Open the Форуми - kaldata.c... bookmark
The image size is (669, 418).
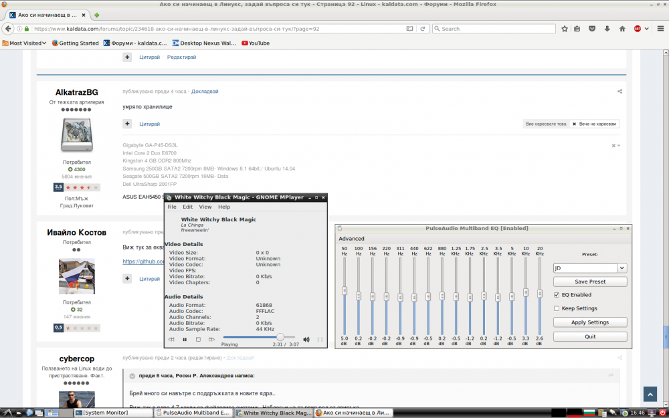135,43
